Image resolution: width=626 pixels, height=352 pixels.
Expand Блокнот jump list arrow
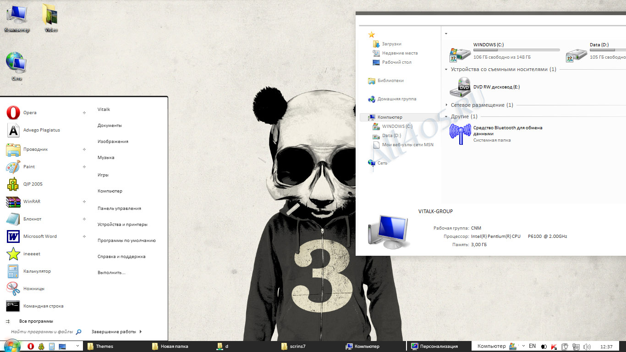[84, 219]
